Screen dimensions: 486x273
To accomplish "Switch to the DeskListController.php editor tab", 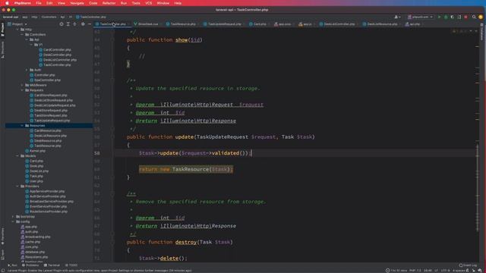I will (x=339, y=24).
